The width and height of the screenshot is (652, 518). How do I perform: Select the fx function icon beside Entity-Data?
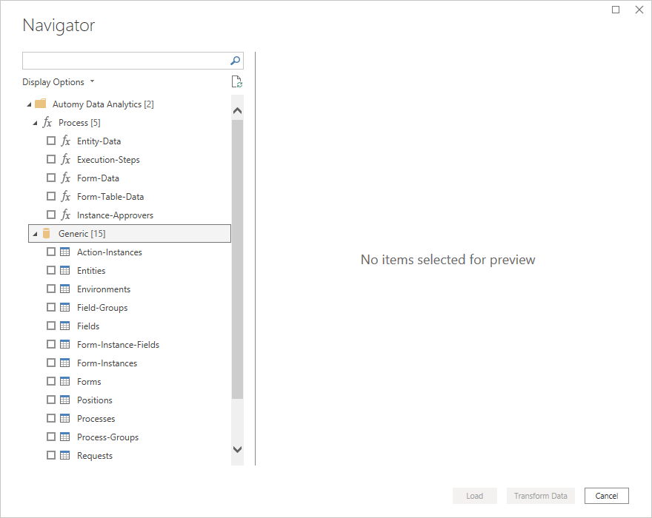[x=65, y=141]
